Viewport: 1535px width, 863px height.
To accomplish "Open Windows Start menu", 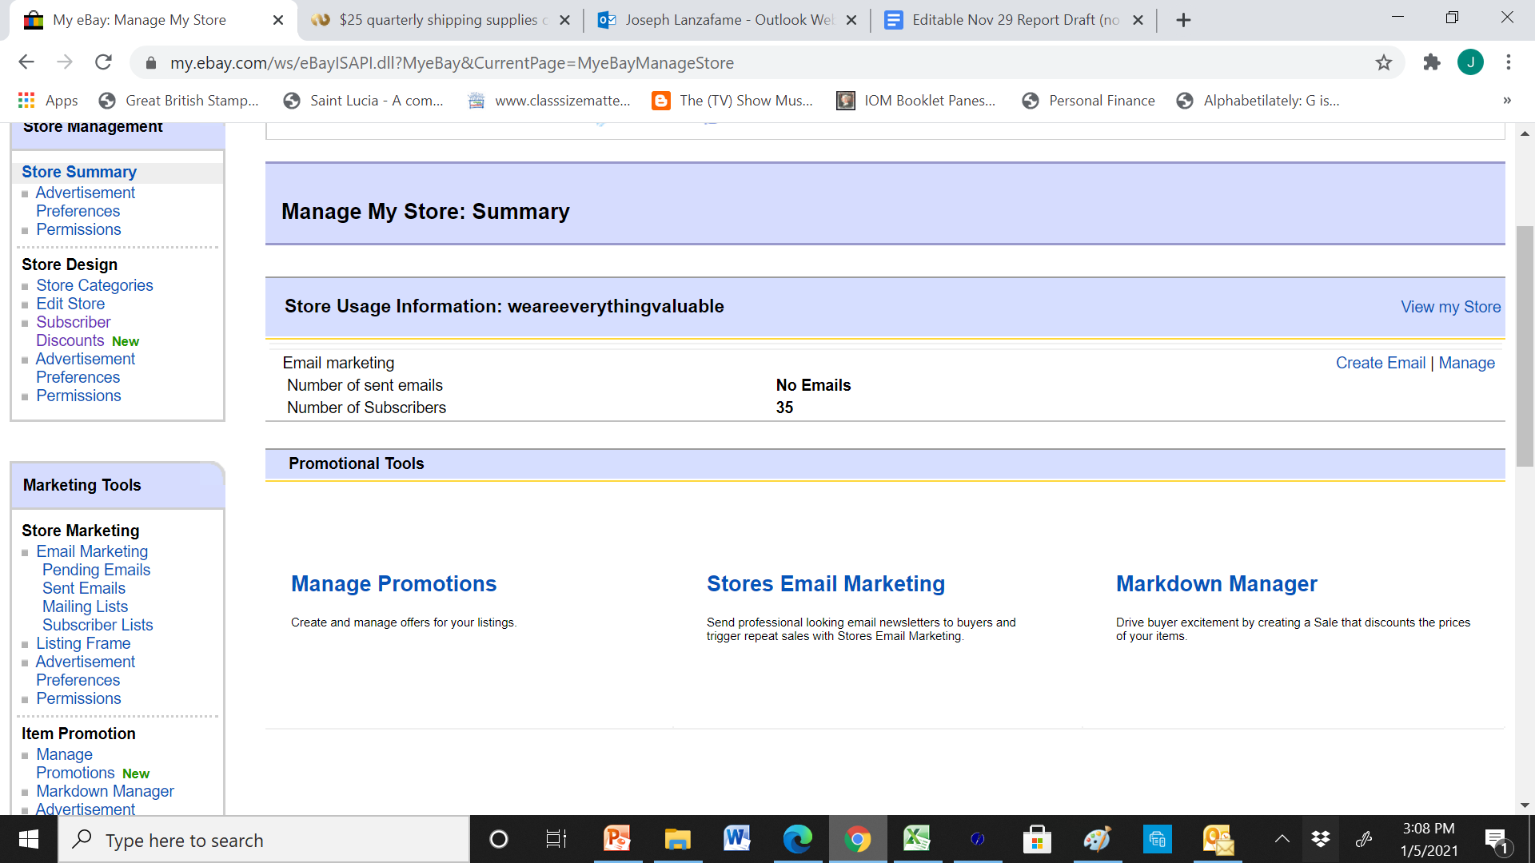I will pyautogui.click(x=29, y=839).
